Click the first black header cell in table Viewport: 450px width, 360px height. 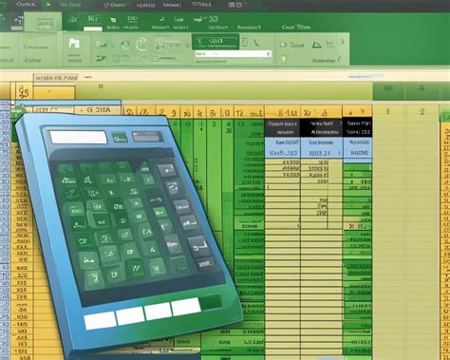(x=283, y=128)
